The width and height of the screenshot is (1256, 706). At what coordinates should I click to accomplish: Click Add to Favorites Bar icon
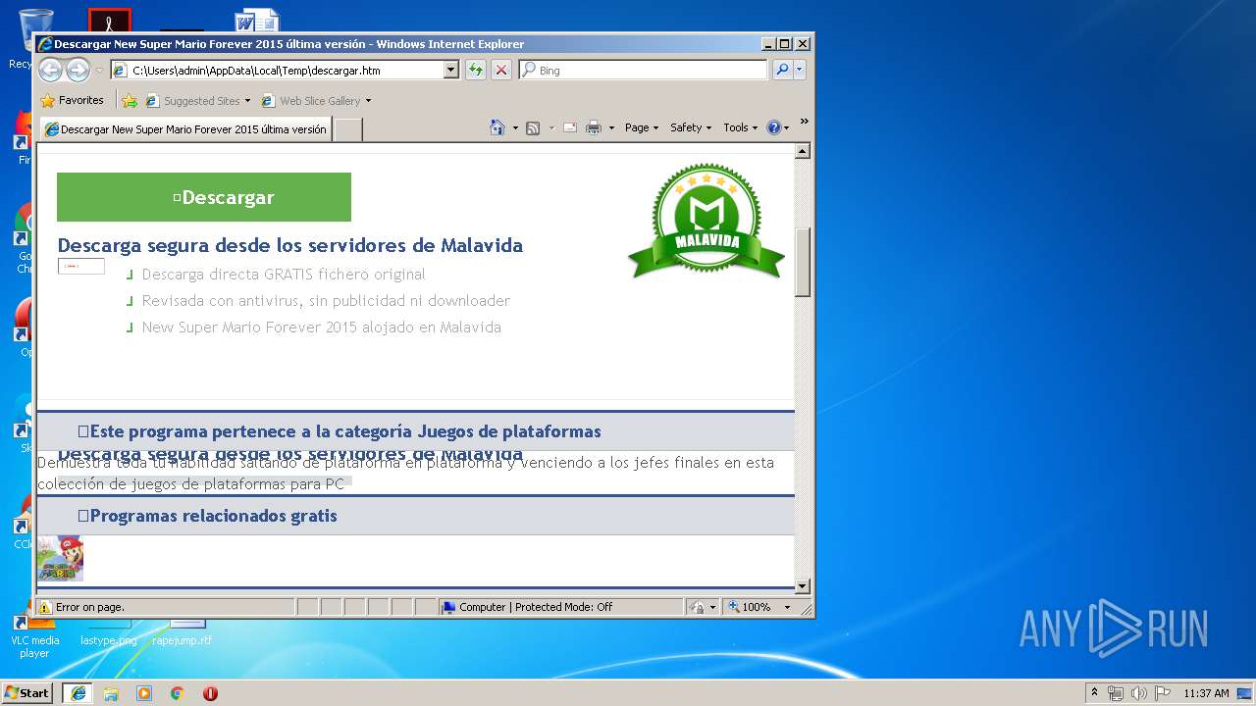click(130, 100)
